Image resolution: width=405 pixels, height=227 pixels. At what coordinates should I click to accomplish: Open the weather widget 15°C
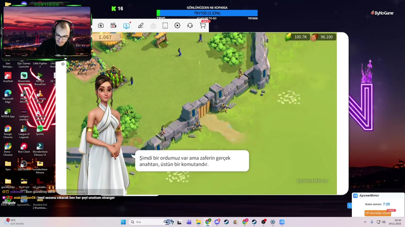[14, 222]
